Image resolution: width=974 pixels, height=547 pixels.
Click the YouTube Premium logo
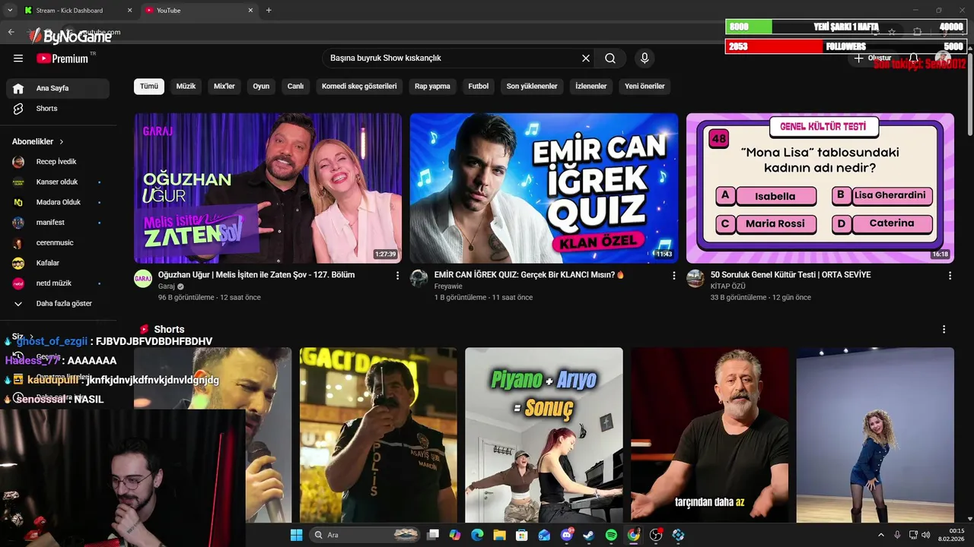pyautogui.click(x=62, y=58)
